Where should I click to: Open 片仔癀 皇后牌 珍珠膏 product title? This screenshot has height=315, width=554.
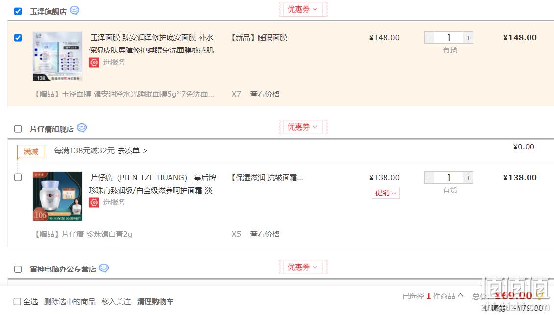[x=152, y=184]
